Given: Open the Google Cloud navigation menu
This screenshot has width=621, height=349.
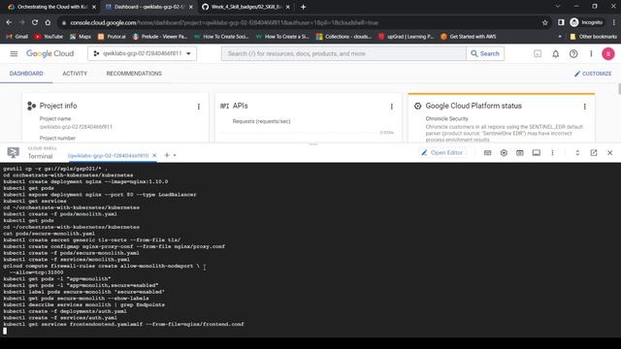Looking at the screenshot, I should click(x=14, y=53).
